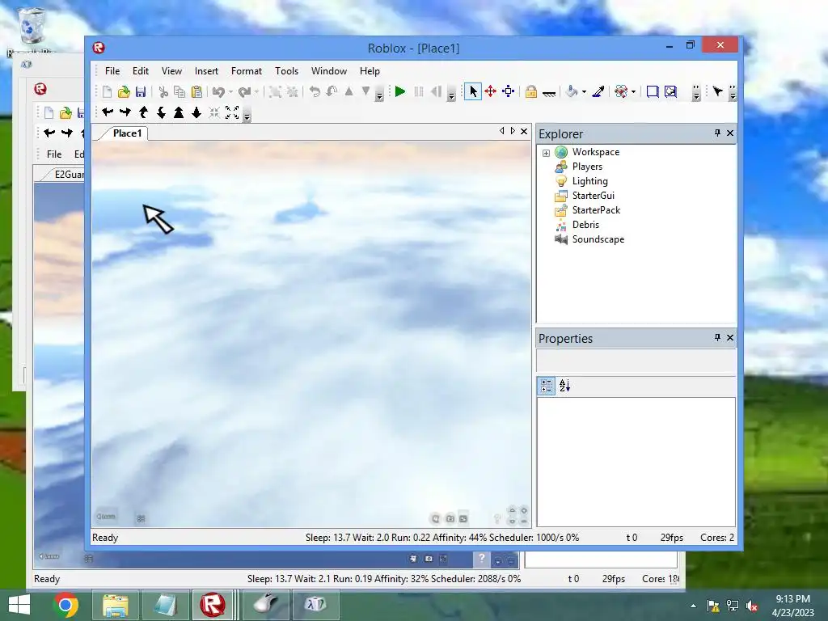Image resolution: width=828 pixels, height=621 pixels.
Task: Pan camera right with the right arrow icon
Action: [125, 112]
